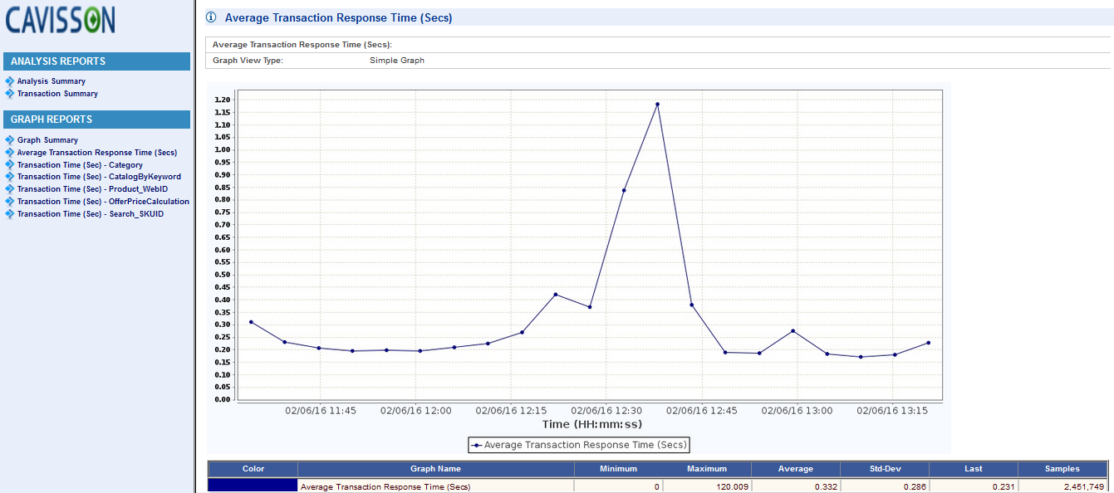Viewport: 1114px width, 493px height.
Task: Open Average Transaction Response Time (Secs) sidebar link
Action: click(x=97, y=153)
